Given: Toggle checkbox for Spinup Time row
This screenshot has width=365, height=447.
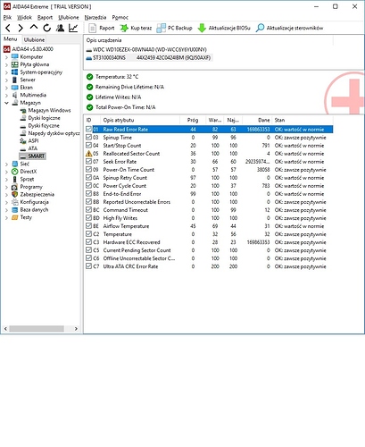Looking at the screenshot, I should pos(88,137).
